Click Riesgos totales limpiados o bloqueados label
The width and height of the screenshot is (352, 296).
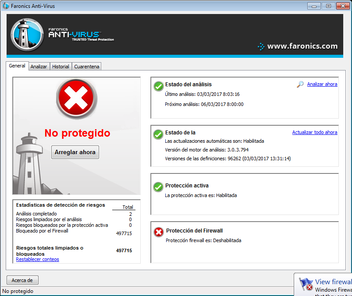pyautogui.click(x=50, y=251)
